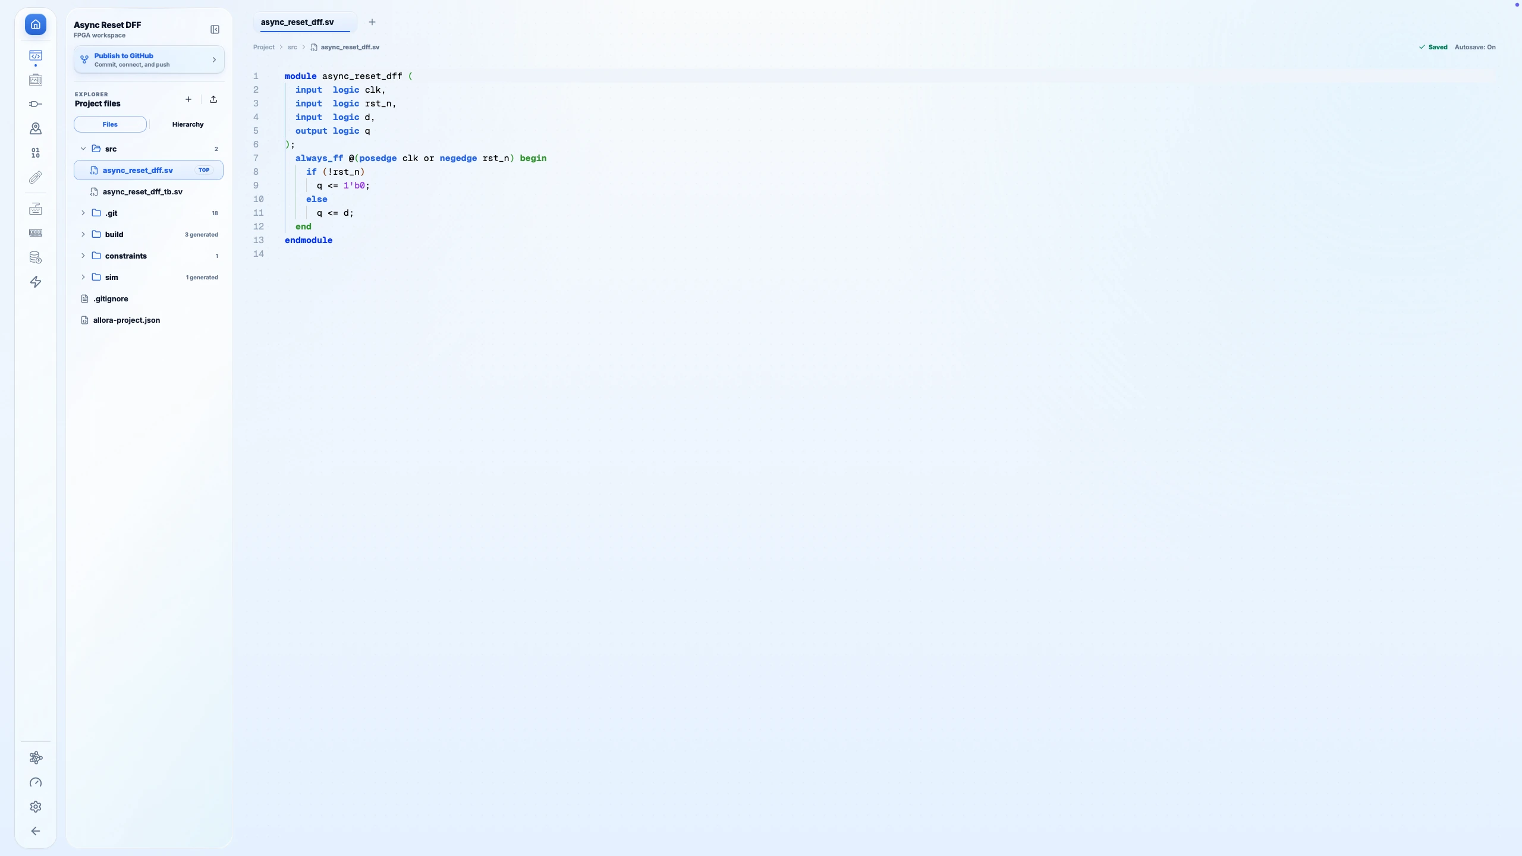Select the .git folder label

tap(111, 213)
